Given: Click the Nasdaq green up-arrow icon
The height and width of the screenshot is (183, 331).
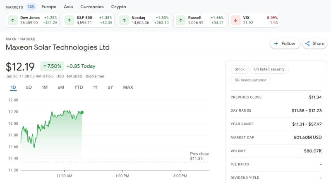Looking at the screenshot, I should (124, 20).
